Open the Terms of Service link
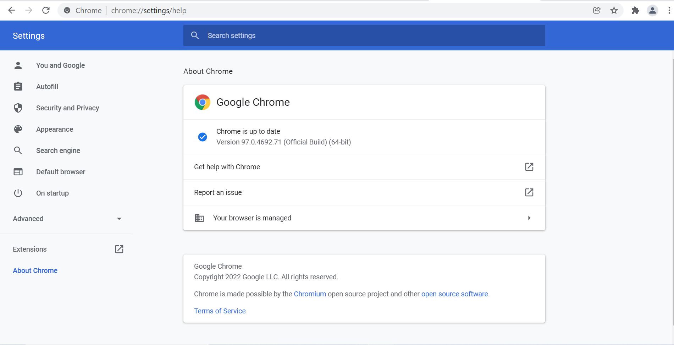The image size is (674, 345). (220, 311)
